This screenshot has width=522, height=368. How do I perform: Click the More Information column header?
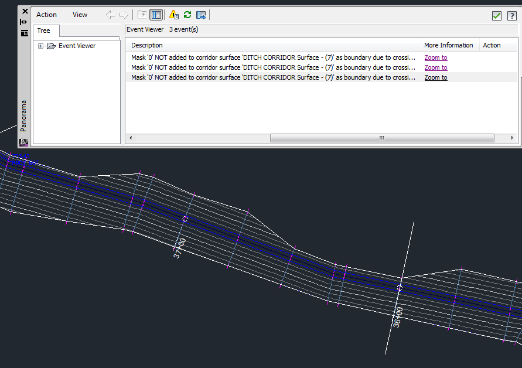[448, 45]
